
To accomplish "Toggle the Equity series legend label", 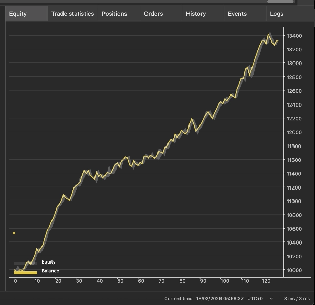I will [x=48, y=261].
